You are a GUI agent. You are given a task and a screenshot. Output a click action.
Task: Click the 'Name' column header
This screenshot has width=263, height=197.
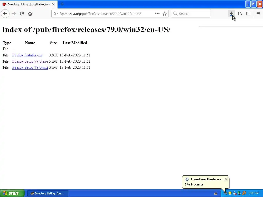[x=30, y=43]
